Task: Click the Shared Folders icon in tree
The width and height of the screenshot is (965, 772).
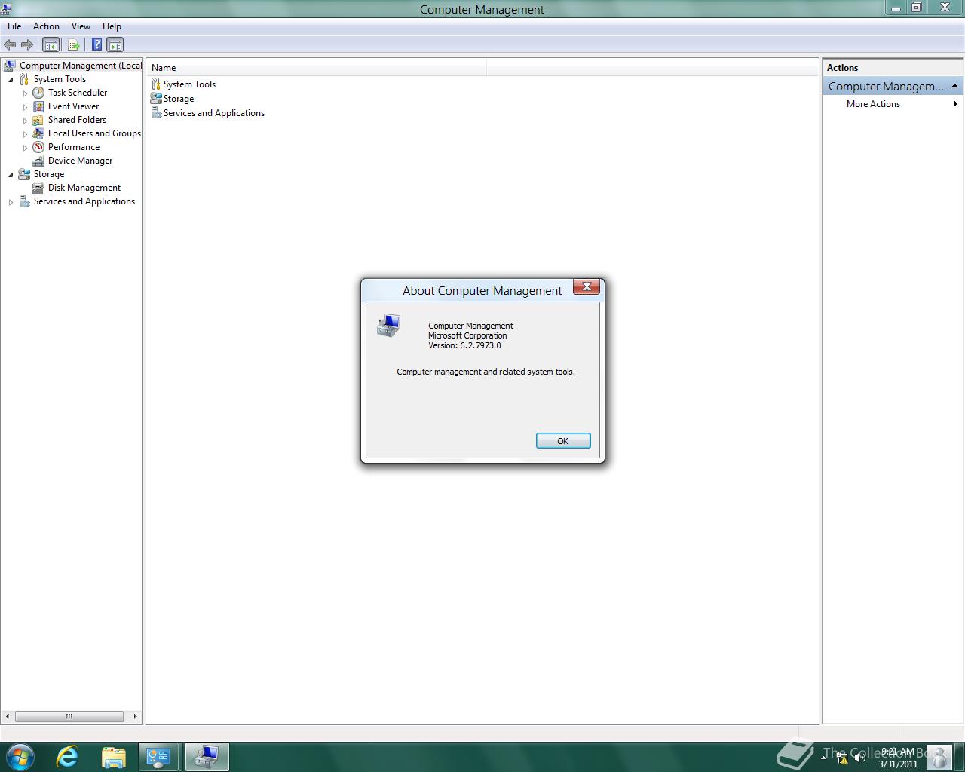Action: pos(38,120)
